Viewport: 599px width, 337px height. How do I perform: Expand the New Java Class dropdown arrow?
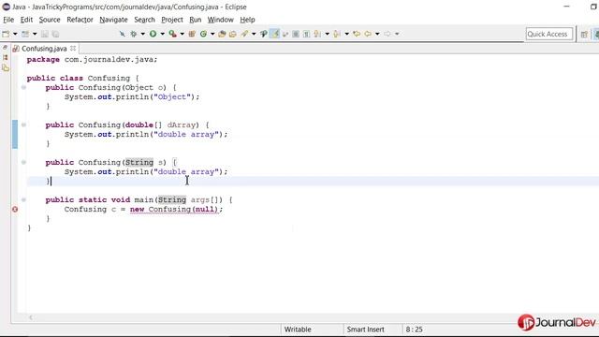212,34
